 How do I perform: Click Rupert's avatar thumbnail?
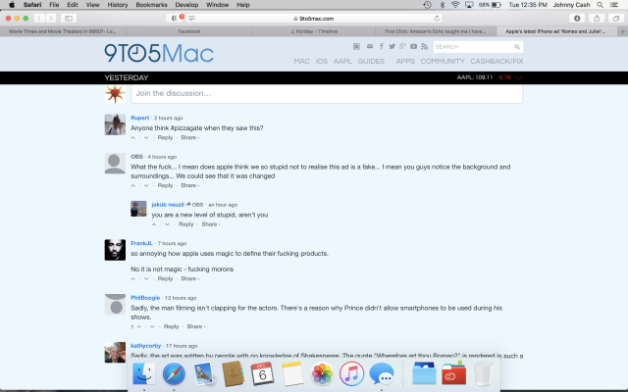[115, 124]
